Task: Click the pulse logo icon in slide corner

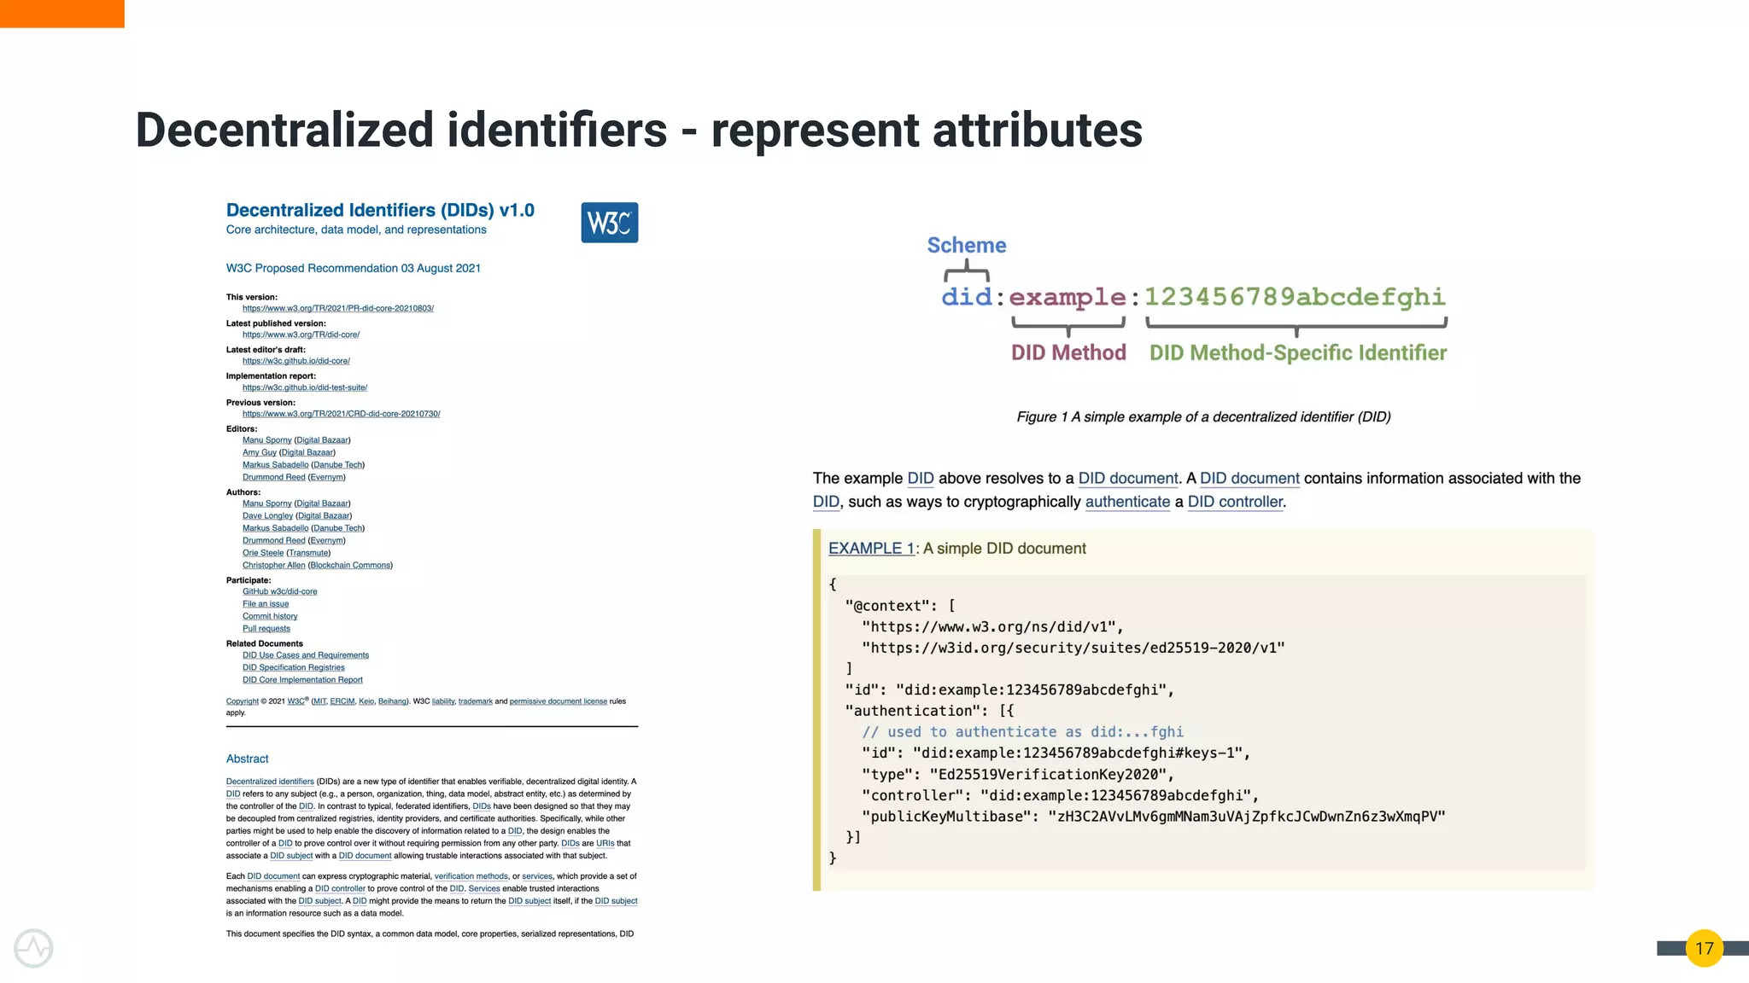Action: click(x=33, y=948)
